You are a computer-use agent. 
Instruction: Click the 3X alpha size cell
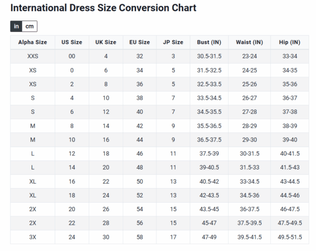coord(33,237)
